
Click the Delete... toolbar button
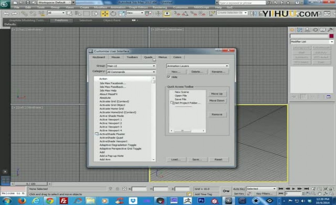click(197, 72)
